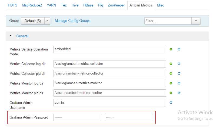The image size is (213, 128).
Task: Click refresh icon next to Grafana Admin Username
Action: (x=171, y=103)
